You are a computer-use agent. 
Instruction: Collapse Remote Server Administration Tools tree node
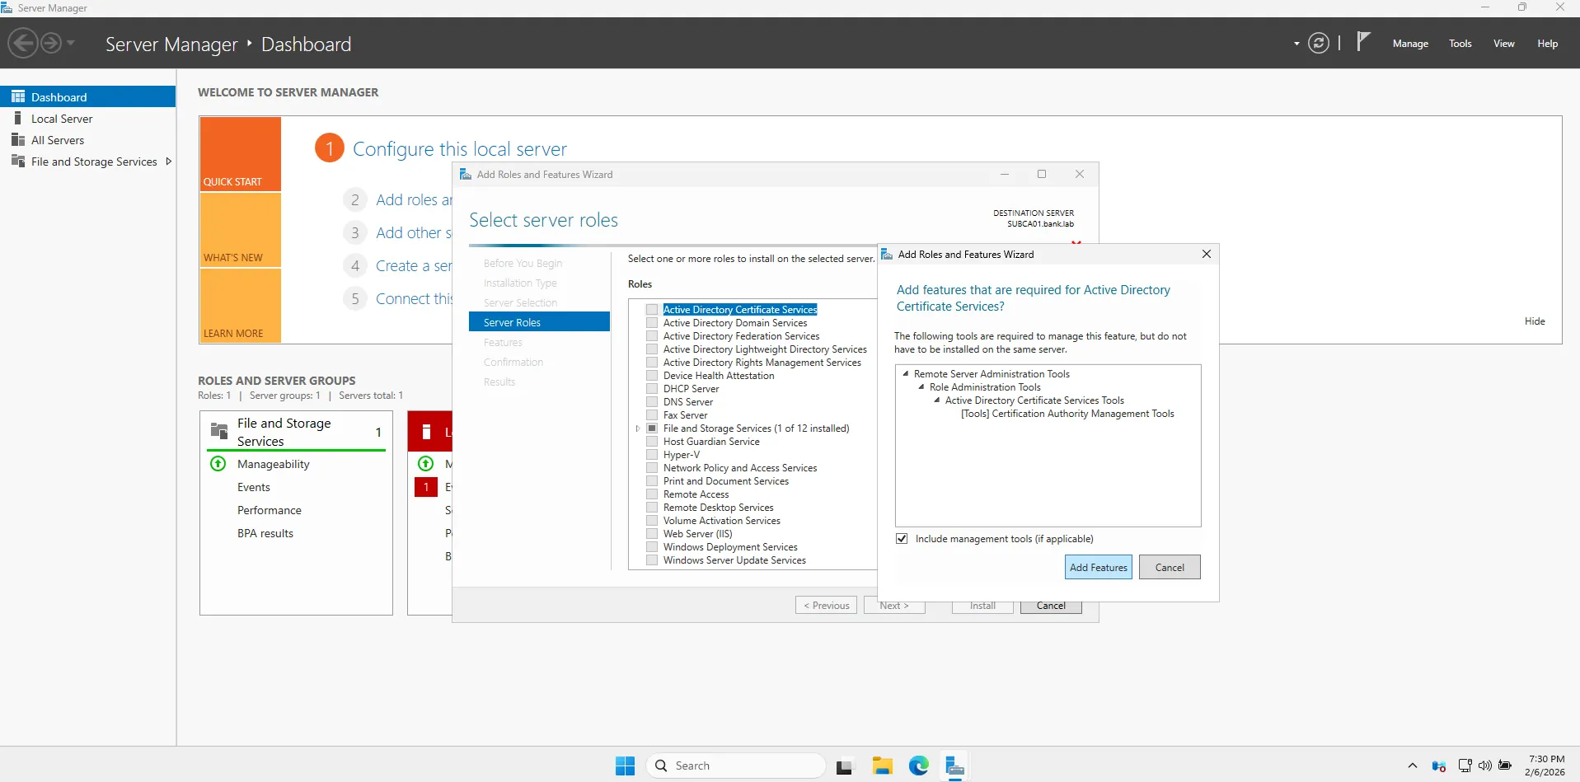(906, 374)
